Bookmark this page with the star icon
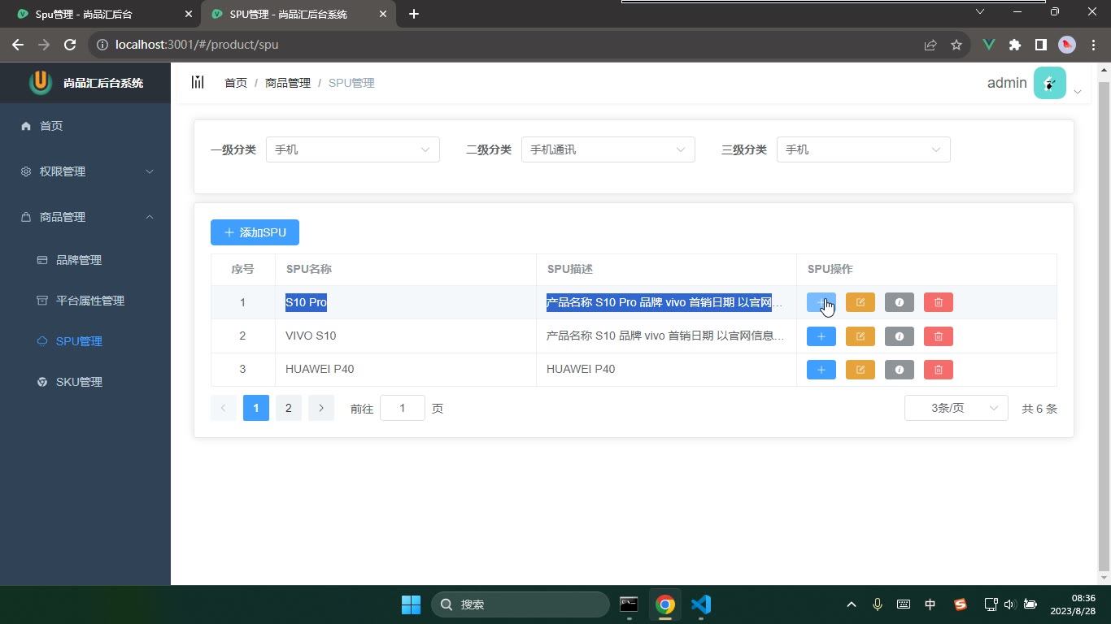The image size is (1111, 624). point(956,45)
